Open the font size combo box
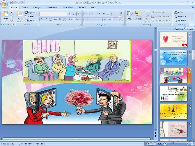195x146 pixels. [x=63, y=14]
